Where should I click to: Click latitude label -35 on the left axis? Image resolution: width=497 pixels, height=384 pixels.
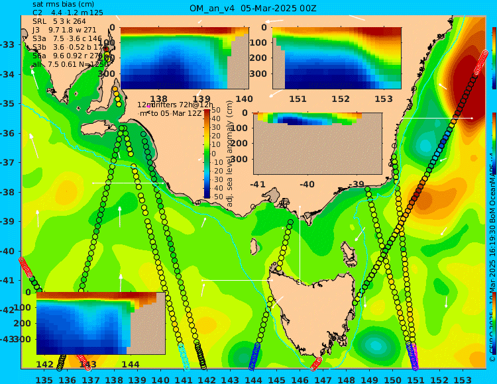coord(7,103)
